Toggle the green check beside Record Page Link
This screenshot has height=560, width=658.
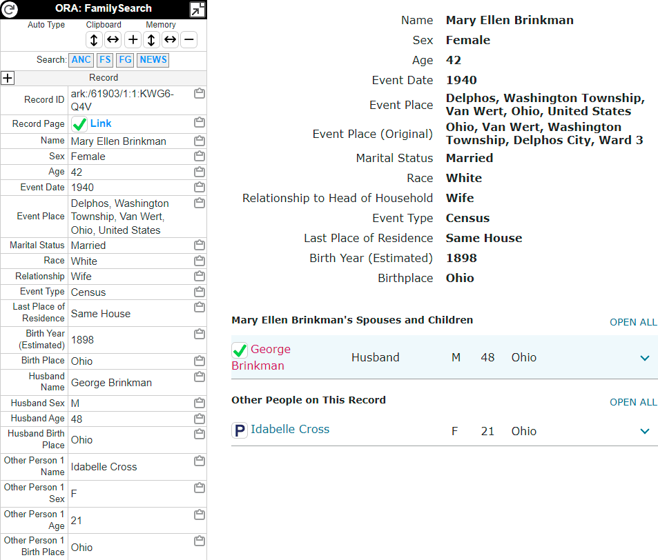79,124
